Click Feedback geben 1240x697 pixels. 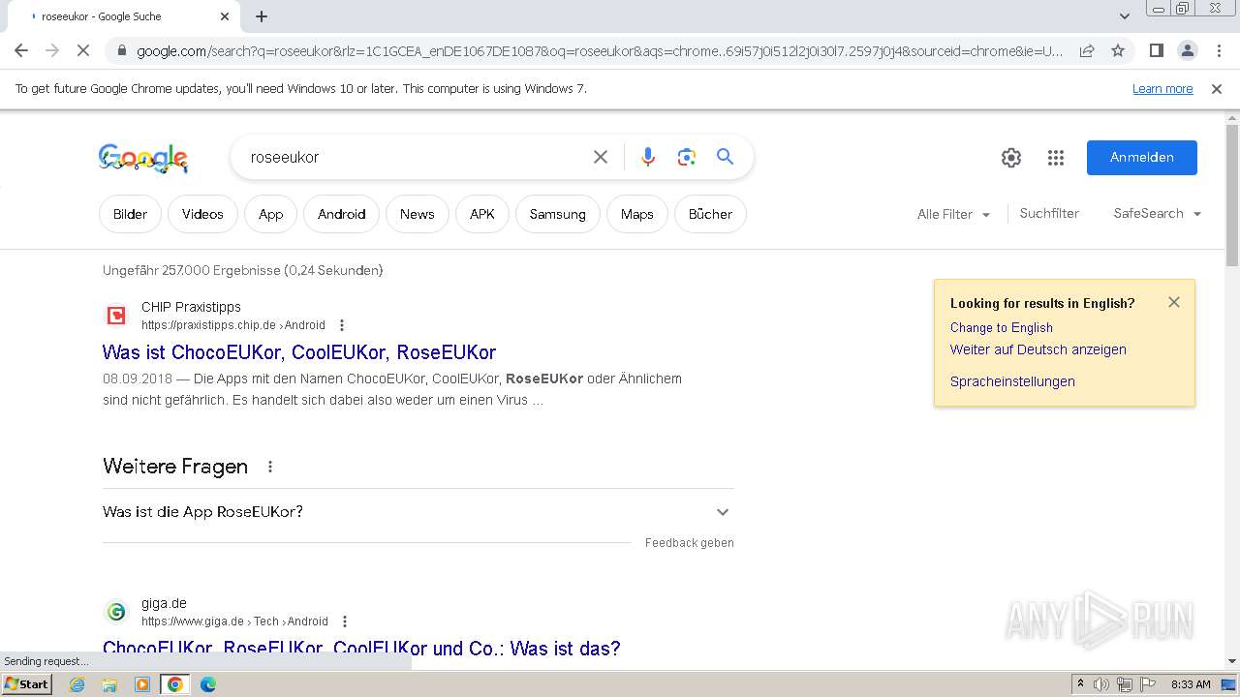pyautogui.click(x=690, y=543)
